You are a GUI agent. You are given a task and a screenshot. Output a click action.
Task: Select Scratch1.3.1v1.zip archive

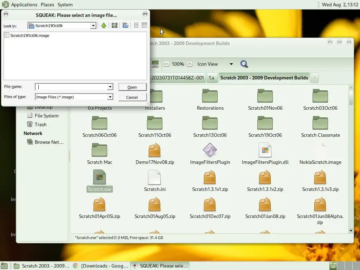click(210, 181)
